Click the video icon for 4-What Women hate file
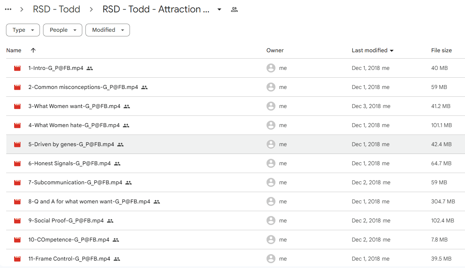 17,125
